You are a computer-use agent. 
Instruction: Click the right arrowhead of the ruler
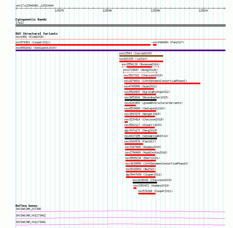(x=225, y=8)
